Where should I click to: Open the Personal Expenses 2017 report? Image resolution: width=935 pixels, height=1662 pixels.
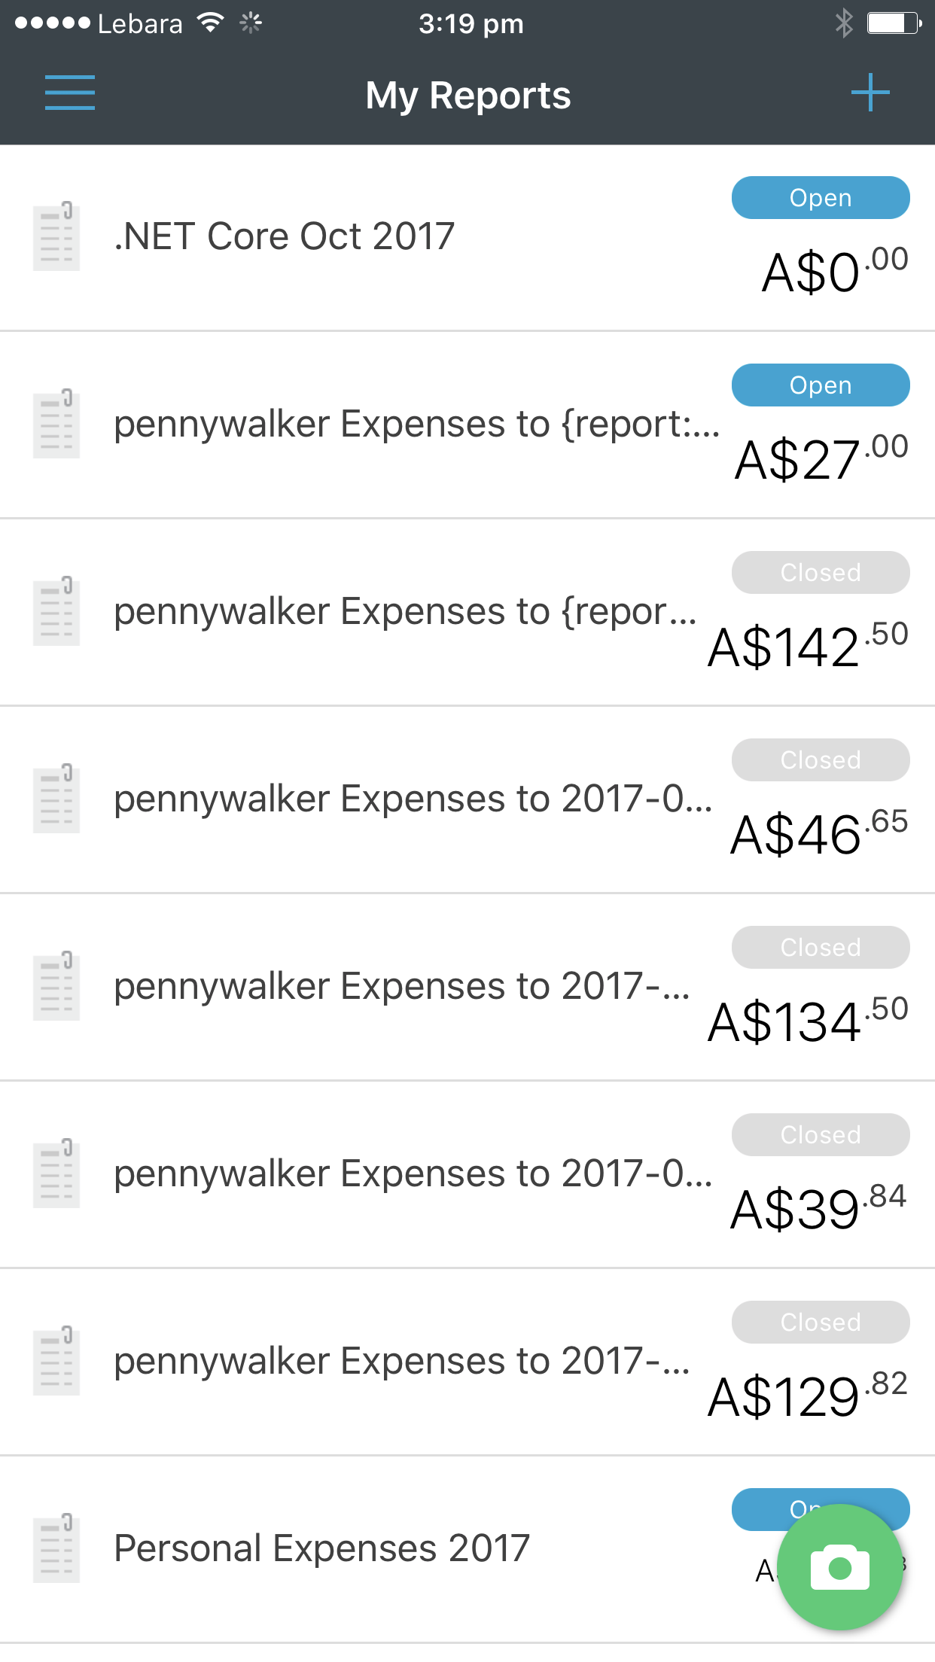pos(322,1548)
